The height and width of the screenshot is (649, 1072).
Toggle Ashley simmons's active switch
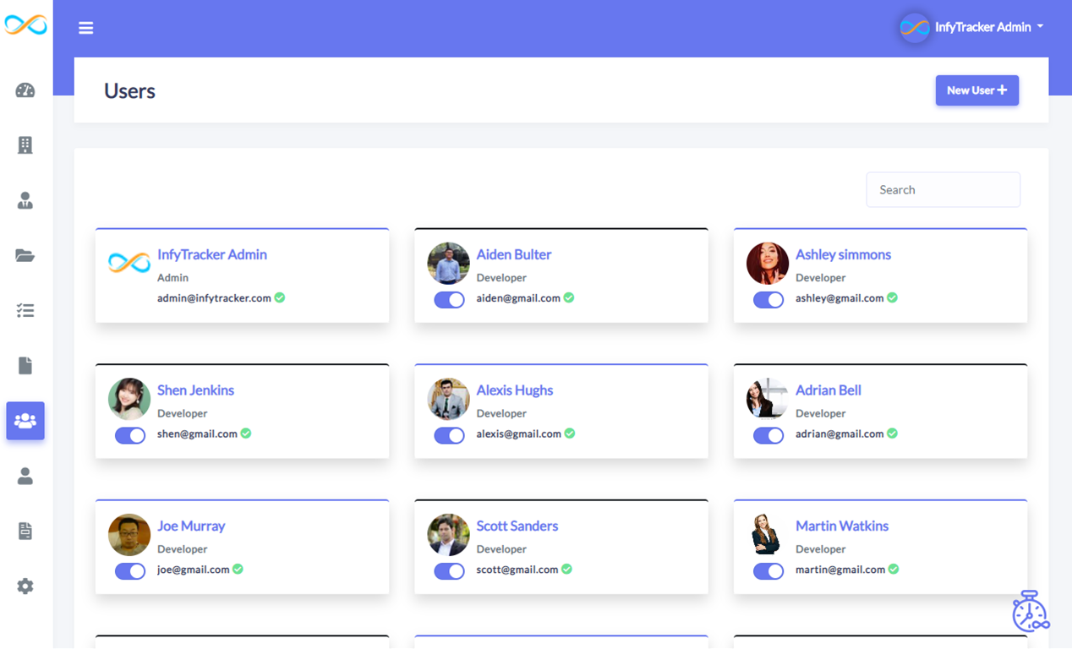click(768, 299)
